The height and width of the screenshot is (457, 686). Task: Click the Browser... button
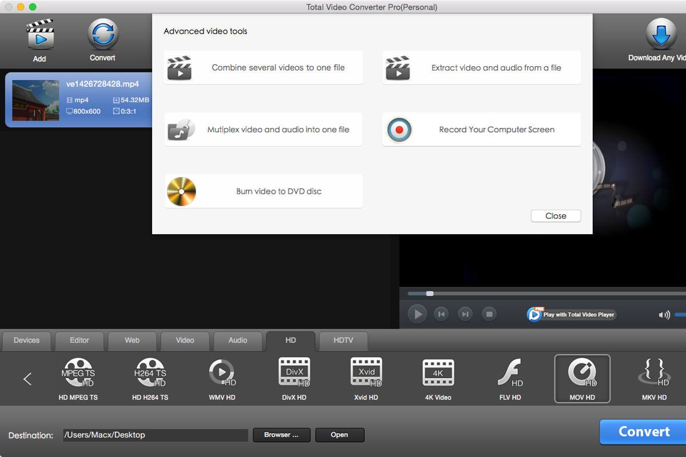(281, 435)
